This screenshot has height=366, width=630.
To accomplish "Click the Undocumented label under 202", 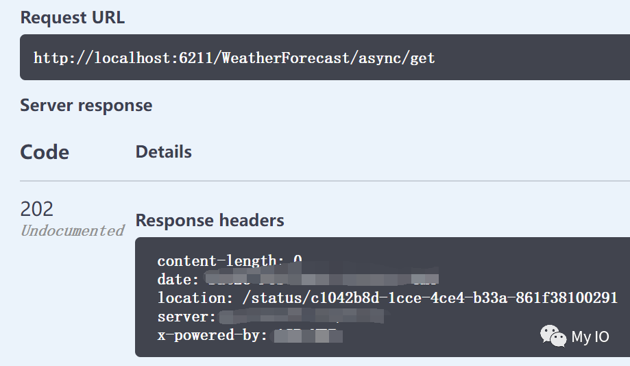I will [x=72, y=230].
